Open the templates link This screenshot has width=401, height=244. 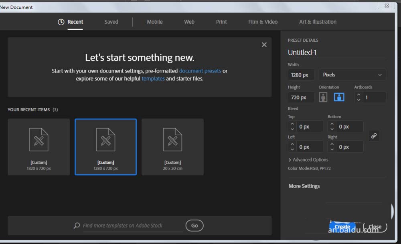click(x=153, y=79)
